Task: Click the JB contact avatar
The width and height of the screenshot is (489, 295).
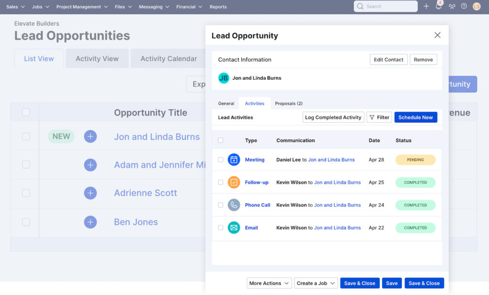Action: (x=223, y=78)
